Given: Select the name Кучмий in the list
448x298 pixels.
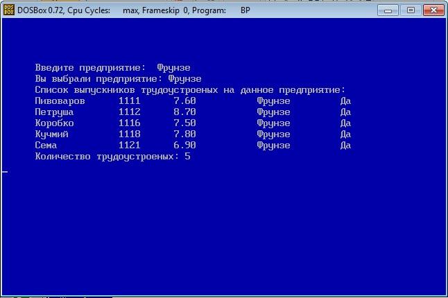Looking at the screenshot, I should click(51, 134).
